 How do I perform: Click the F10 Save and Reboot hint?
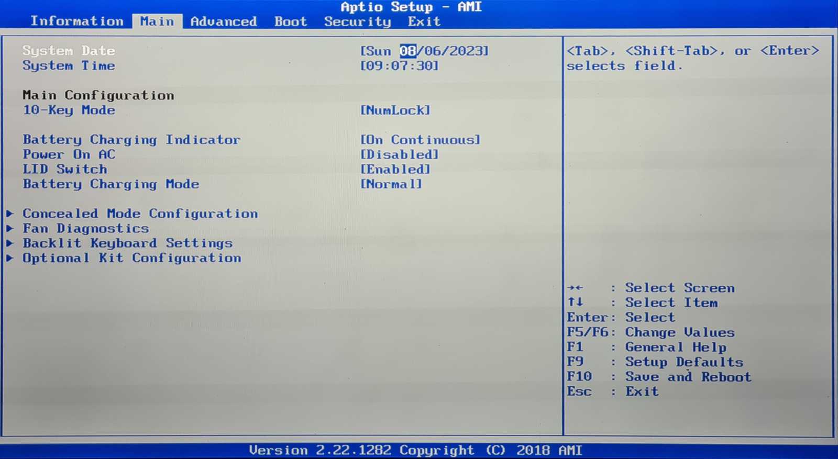[x=659, y=377]
